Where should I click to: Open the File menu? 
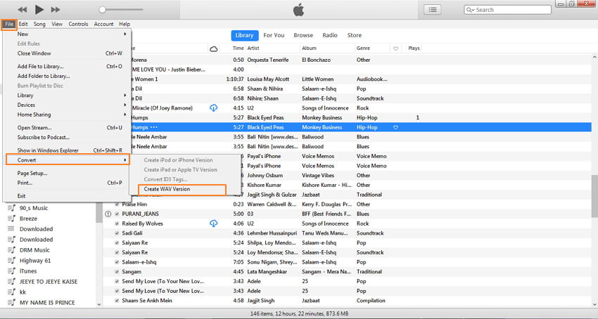9,24
